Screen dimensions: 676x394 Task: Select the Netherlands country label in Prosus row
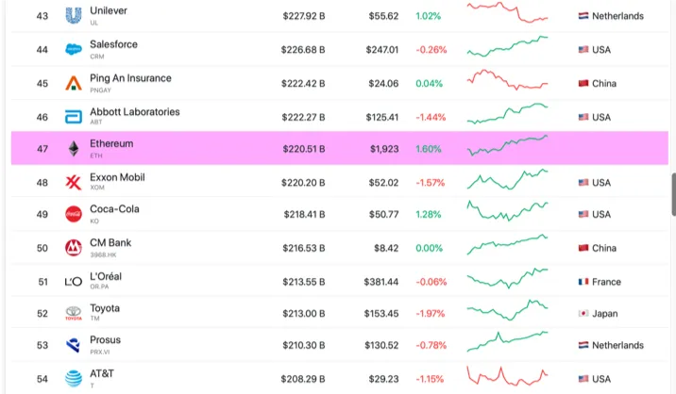click(617, 345)
